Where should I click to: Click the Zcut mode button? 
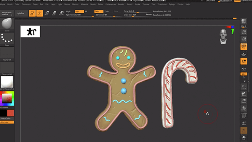click(x=116, y=12)
